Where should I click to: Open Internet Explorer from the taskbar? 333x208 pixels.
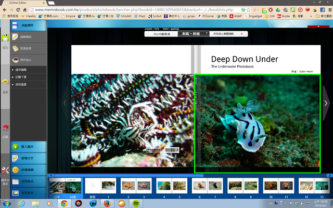[21, 203]
